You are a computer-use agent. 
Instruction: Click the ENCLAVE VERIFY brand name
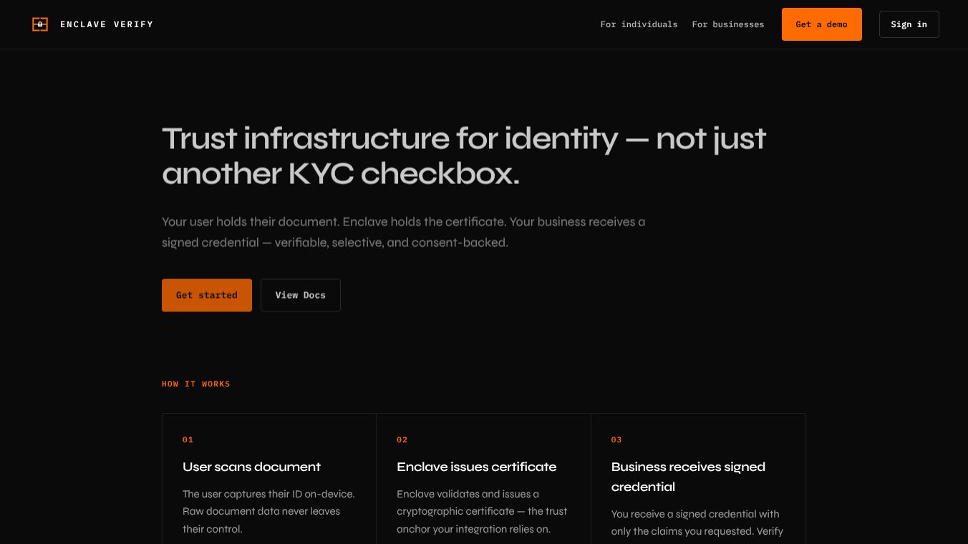click(x=107, y=24)
